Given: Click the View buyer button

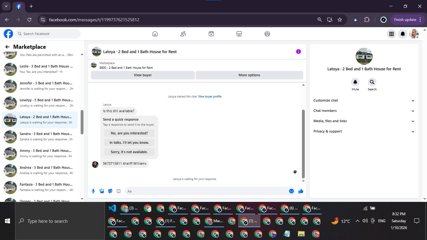Looking at the screenshot, I should (143, 75).
